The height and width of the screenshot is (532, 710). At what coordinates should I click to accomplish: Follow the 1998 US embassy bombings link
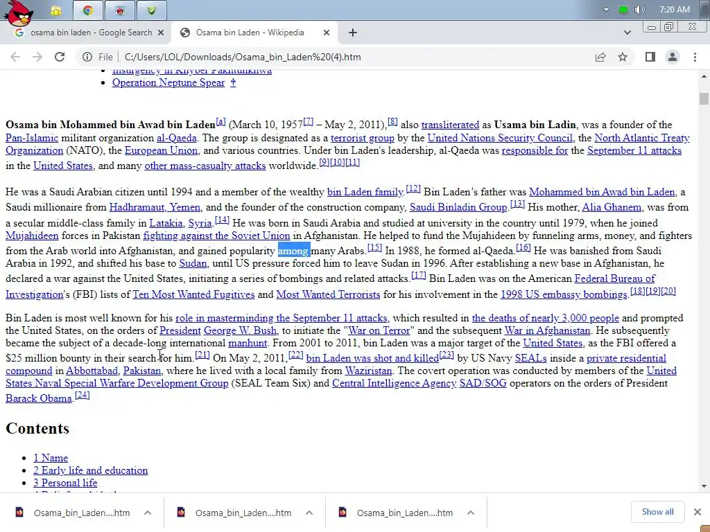(x=564, y=294)
